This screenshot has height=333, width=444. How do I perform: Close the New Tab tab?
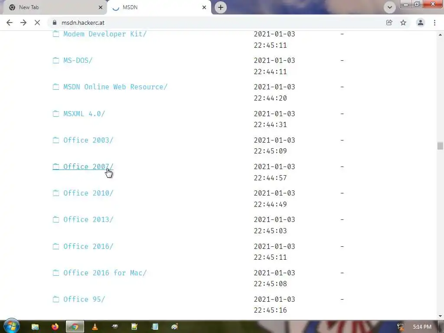(100, 7)
